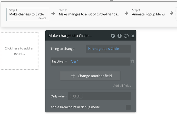Open the info icon for this action

120,36
